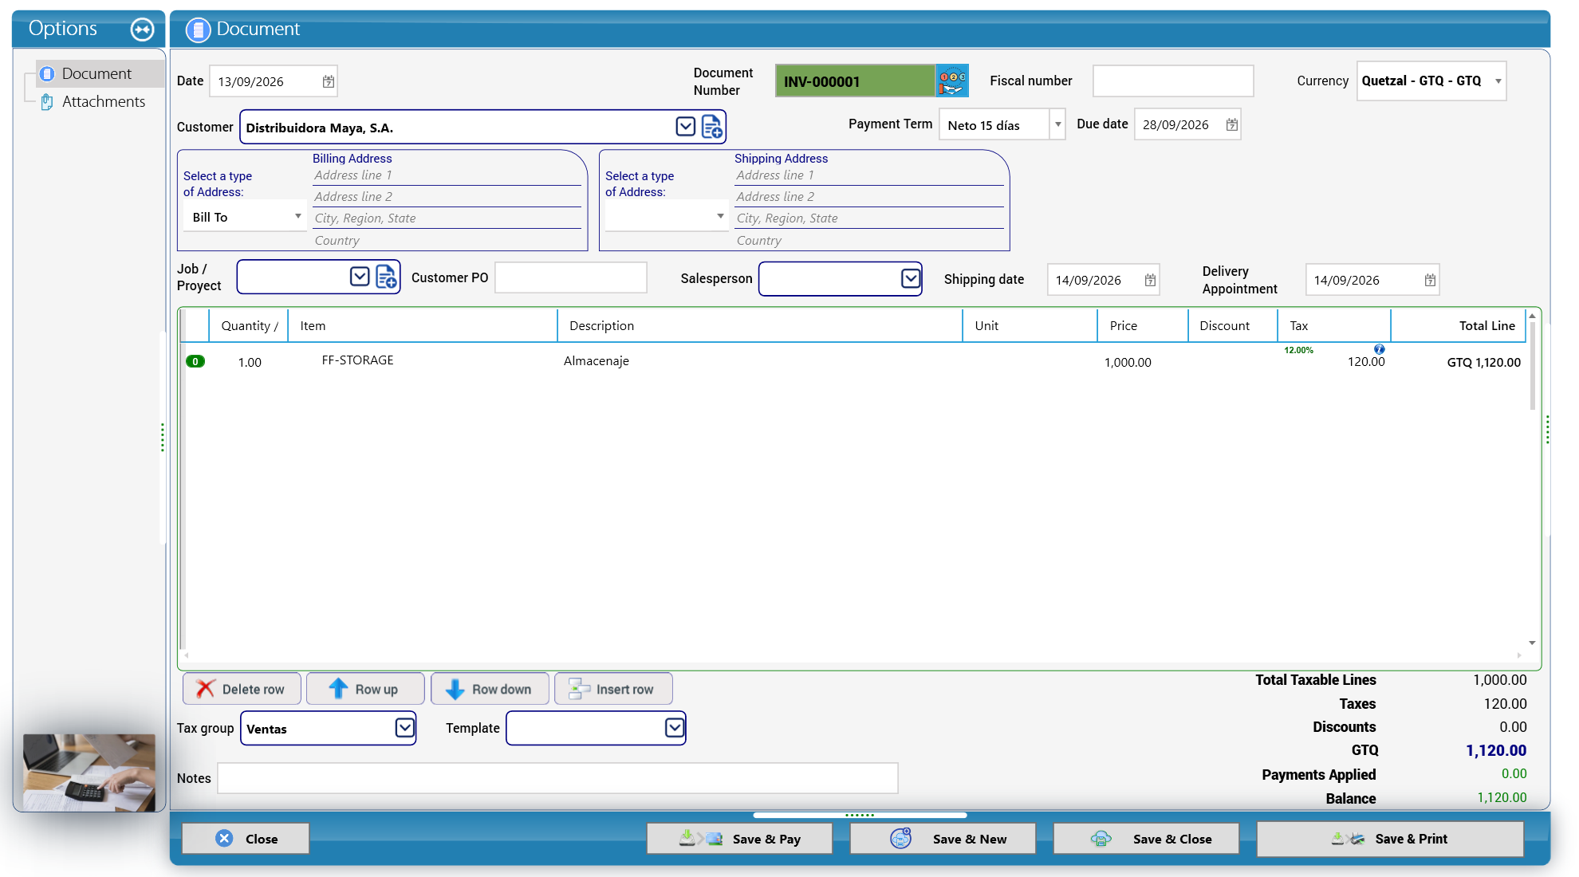Open the Due date calendar icon
This screenshot has height=877, width=1579.
(1232, 124)
